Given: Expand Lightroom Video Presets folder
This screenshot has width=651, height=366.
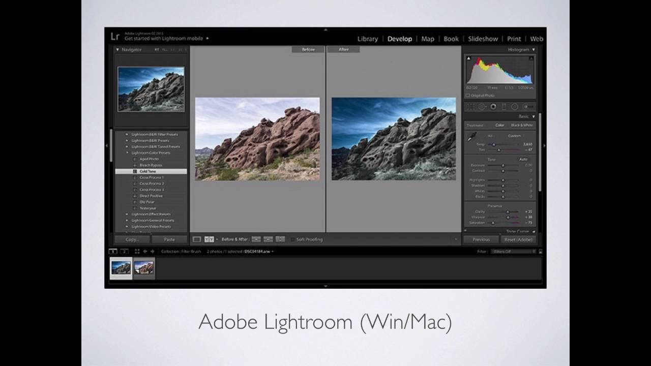Looking at the screenshot, I should (x=127, y=227).
